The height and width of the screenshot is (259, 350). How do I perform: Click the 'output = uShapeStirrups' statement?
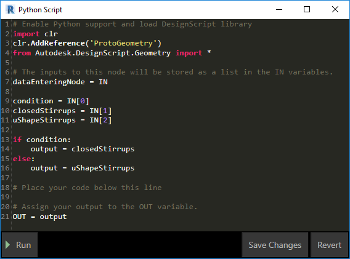coord(83,169)
